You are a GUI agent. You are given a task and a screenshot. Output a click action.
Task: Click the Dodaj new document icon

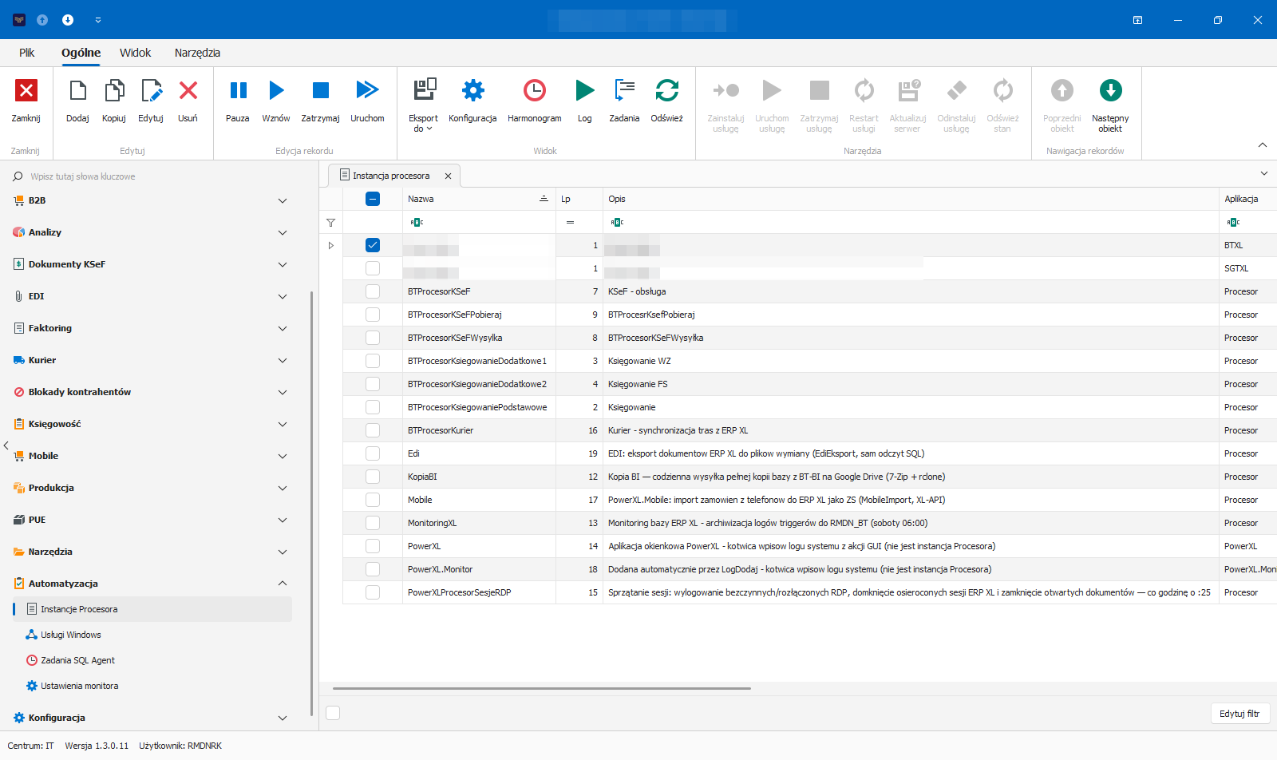[77, 90]
